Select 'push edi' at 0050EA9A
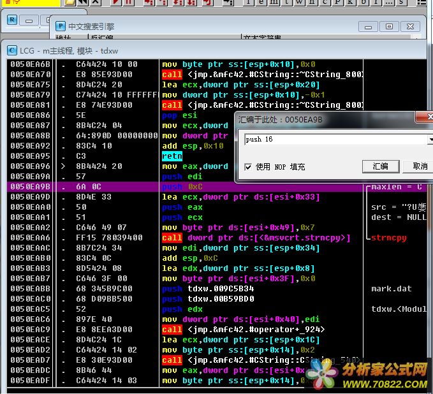The image size is (433, 394). 182,177
